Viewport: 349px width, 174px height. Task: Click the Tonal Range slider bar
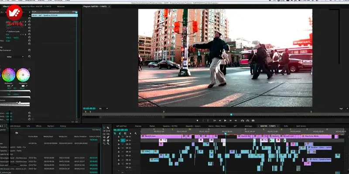click(15, 104)
